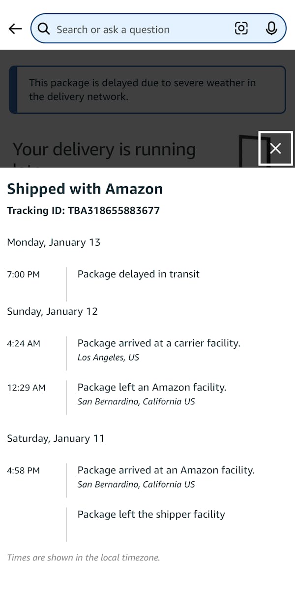Tap the 'Monday, January 13' date header
Viewport: 295px width, 591px height.
(54, 242)
